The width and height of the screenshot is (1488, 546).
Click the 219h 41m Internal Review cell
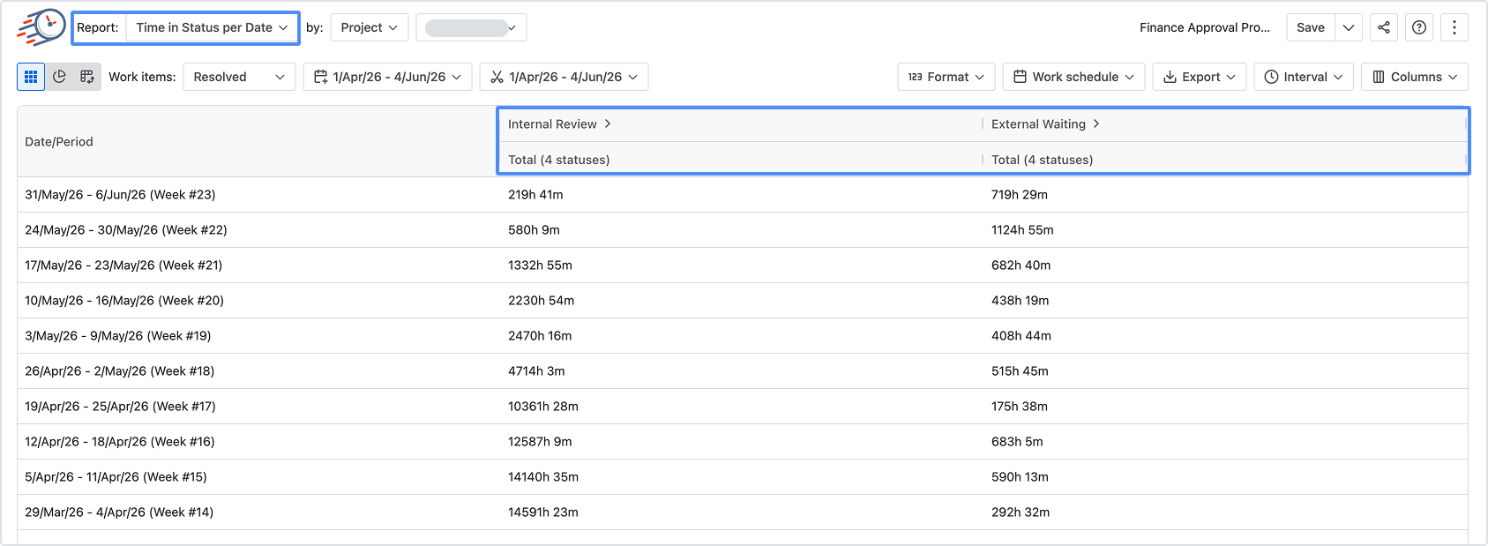tap(535, 195)
